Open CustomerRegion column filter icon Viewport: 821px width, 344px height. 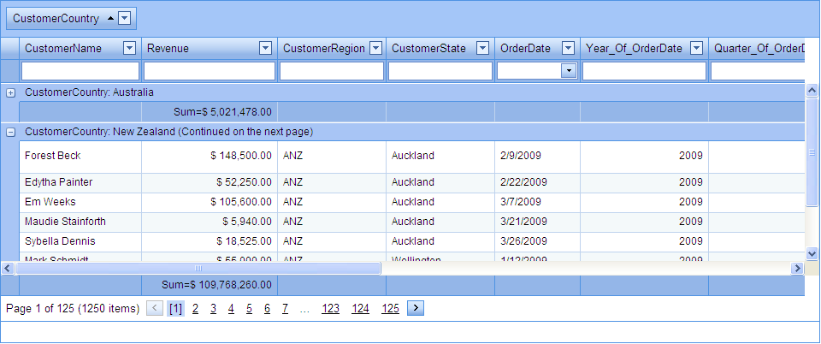tap(375, 49)
